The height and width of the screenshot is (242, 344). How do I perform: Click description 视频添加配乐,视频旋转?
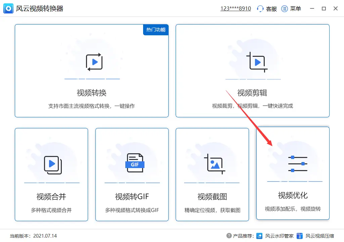coord(293,209)
